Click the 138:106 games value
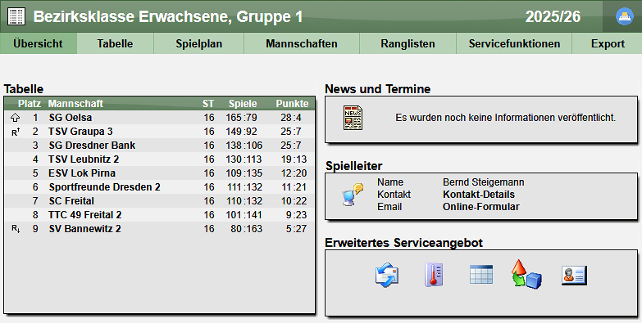Screen dimensions: 642x323 tap(244, 146)
